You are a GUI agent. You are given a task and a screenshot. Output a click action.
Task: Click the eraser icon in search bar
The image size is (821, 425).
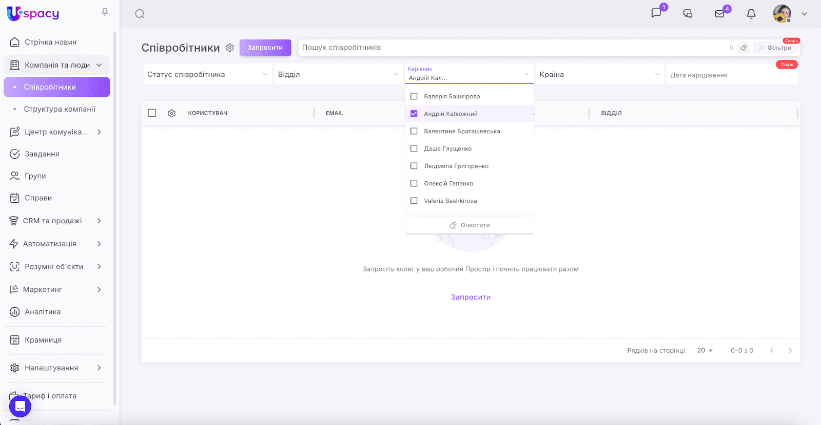(744, 48)
